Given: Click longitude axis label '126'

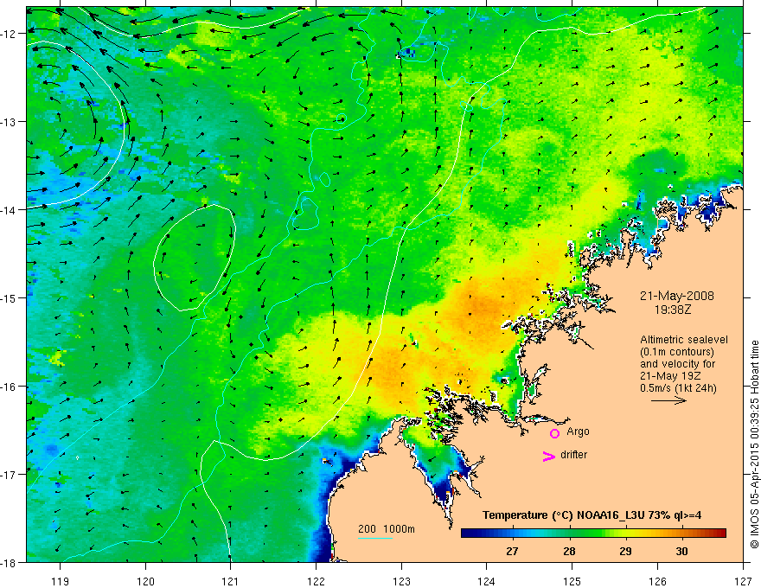Looking at the screenshot, I should tap(657, 581).
